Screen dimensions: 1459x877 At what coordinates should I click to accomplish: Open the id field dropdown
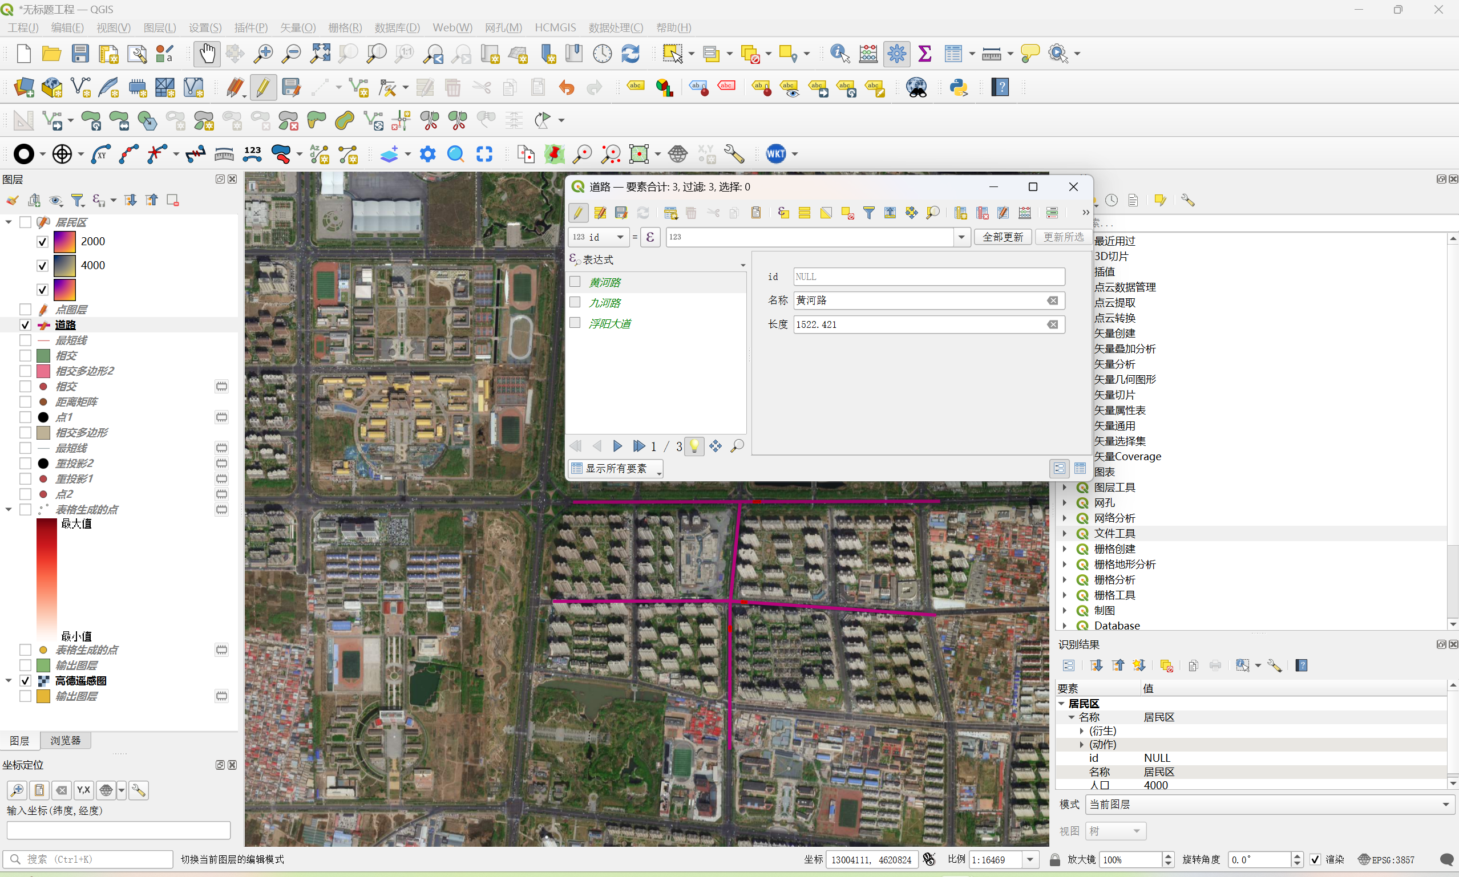point(599,237)
